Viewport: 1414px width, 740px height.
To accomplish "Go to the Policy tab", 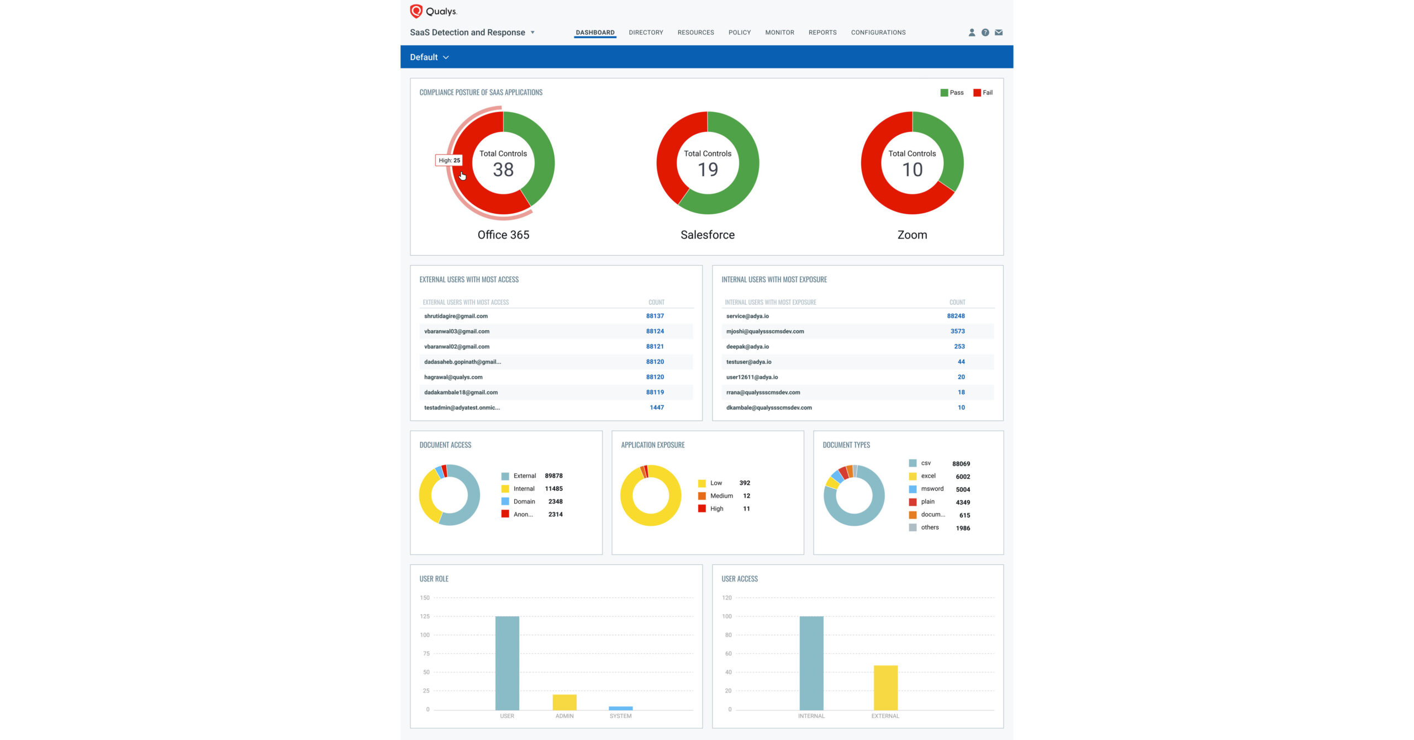I will (x=739, y=33).
